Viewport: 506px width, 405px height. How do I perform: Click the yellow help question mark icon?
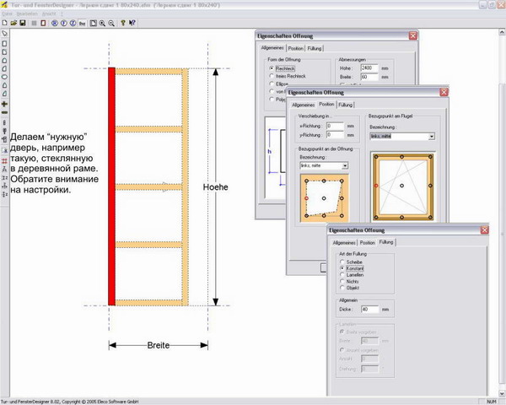(x=123, y=23)
